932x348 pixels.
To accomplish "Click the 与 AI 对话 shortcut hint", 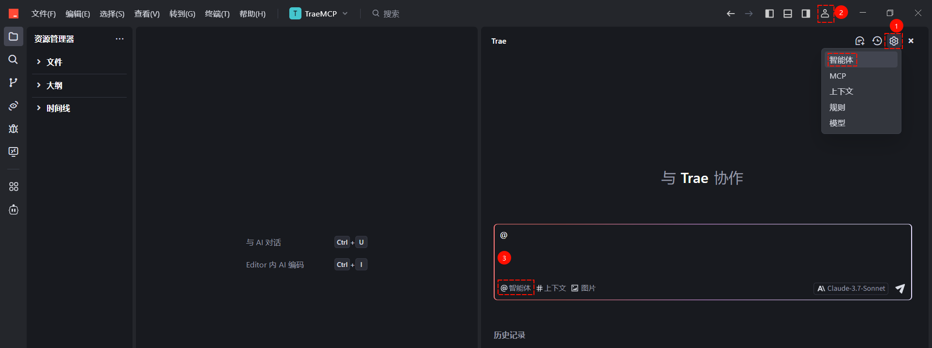I will [264, 242].
